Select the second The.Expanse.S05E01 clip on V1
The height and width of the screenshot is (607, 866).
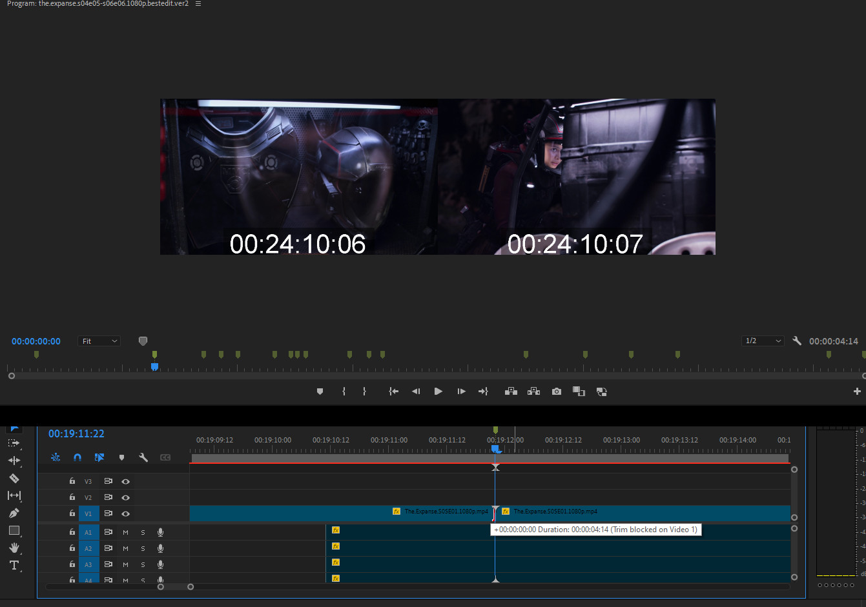646,512
